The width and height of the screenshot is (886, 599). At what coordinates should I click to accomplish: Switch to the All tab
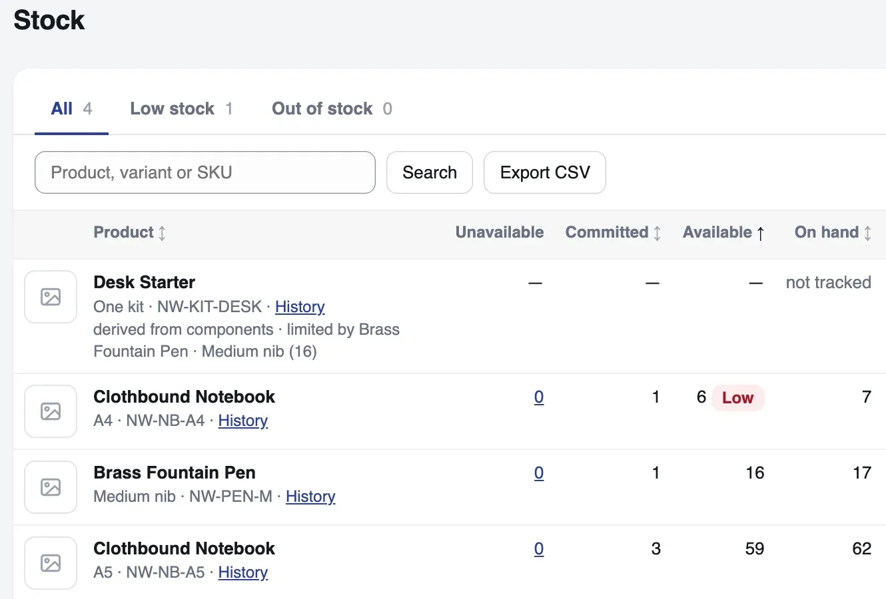click(71, 108)
